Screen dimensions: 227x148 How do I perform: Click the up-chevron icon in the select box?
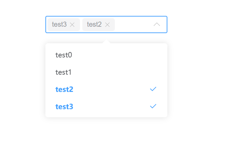point(157,24)
